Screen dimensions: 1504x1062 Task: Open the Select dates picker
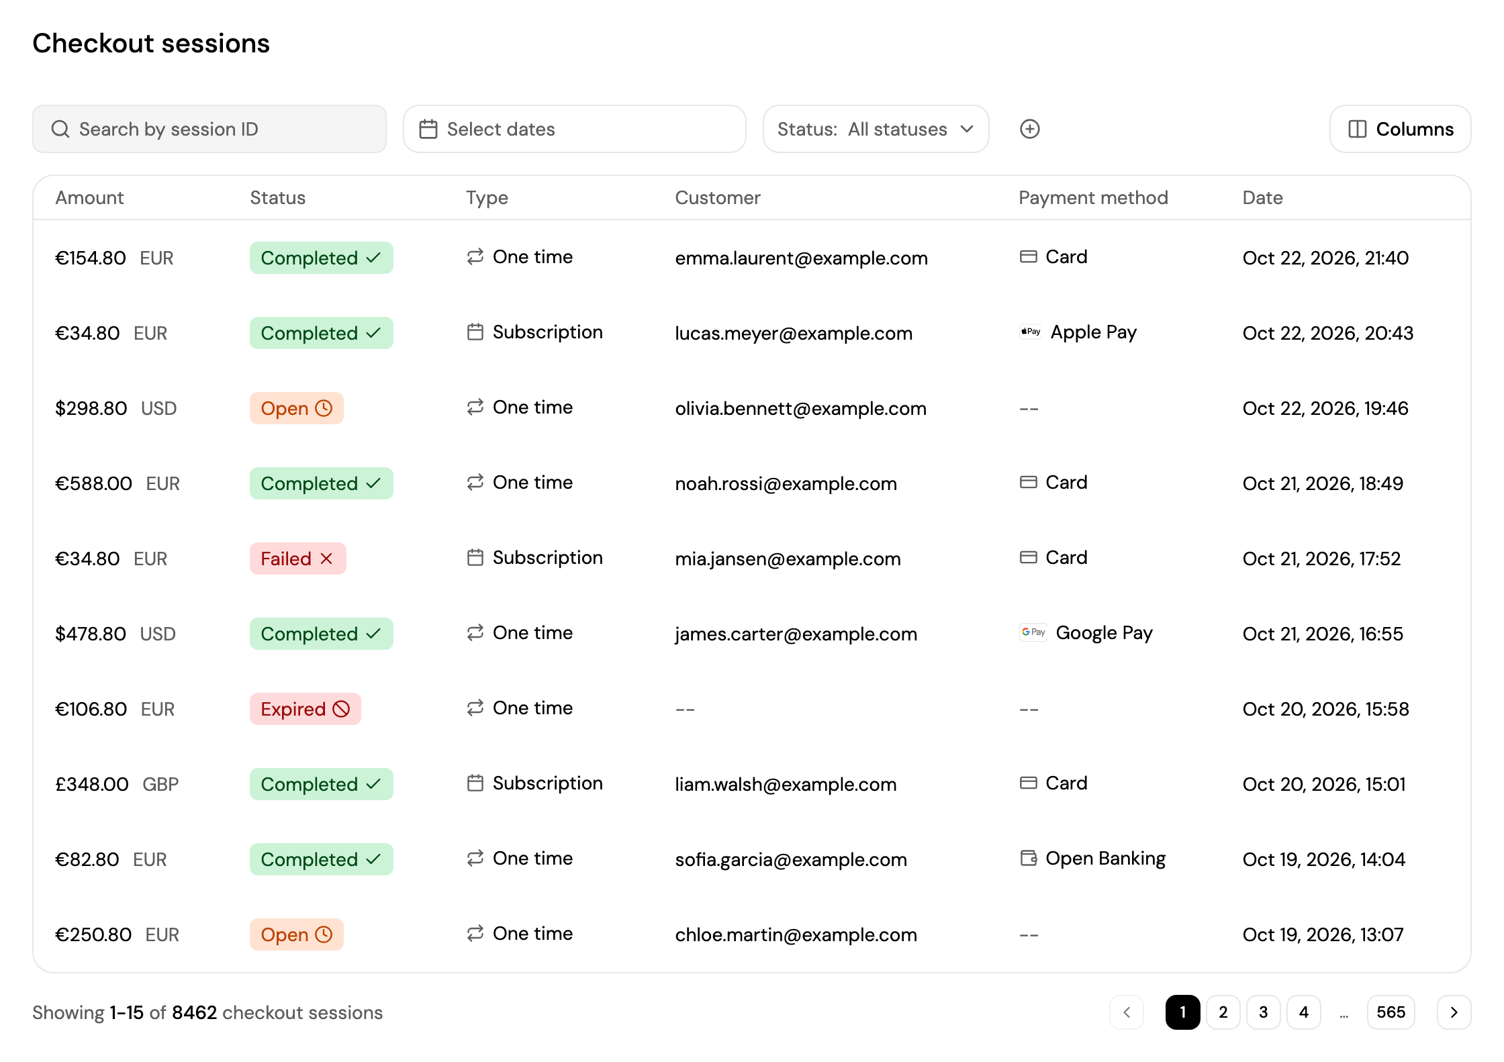(x=574, y=129)
